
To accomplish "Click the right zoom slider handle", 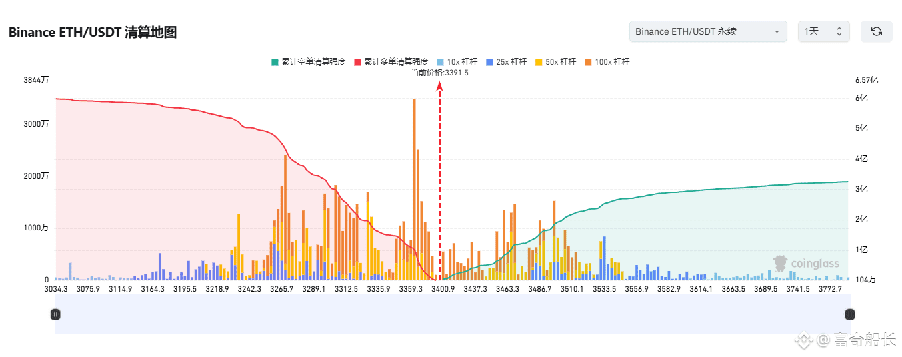I will [x=849, y=314].
